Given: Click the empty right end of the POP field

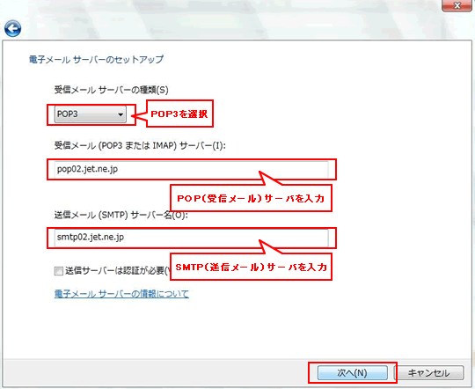Looking at the screenshot, I should (297, 166).
